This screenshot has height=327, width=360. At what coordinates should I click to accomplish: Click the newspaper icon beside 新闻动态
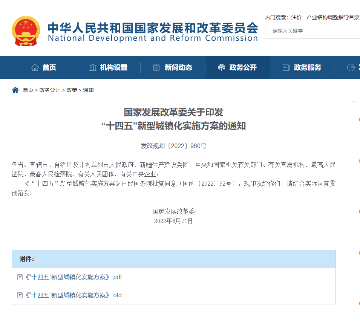coord(156,67)
